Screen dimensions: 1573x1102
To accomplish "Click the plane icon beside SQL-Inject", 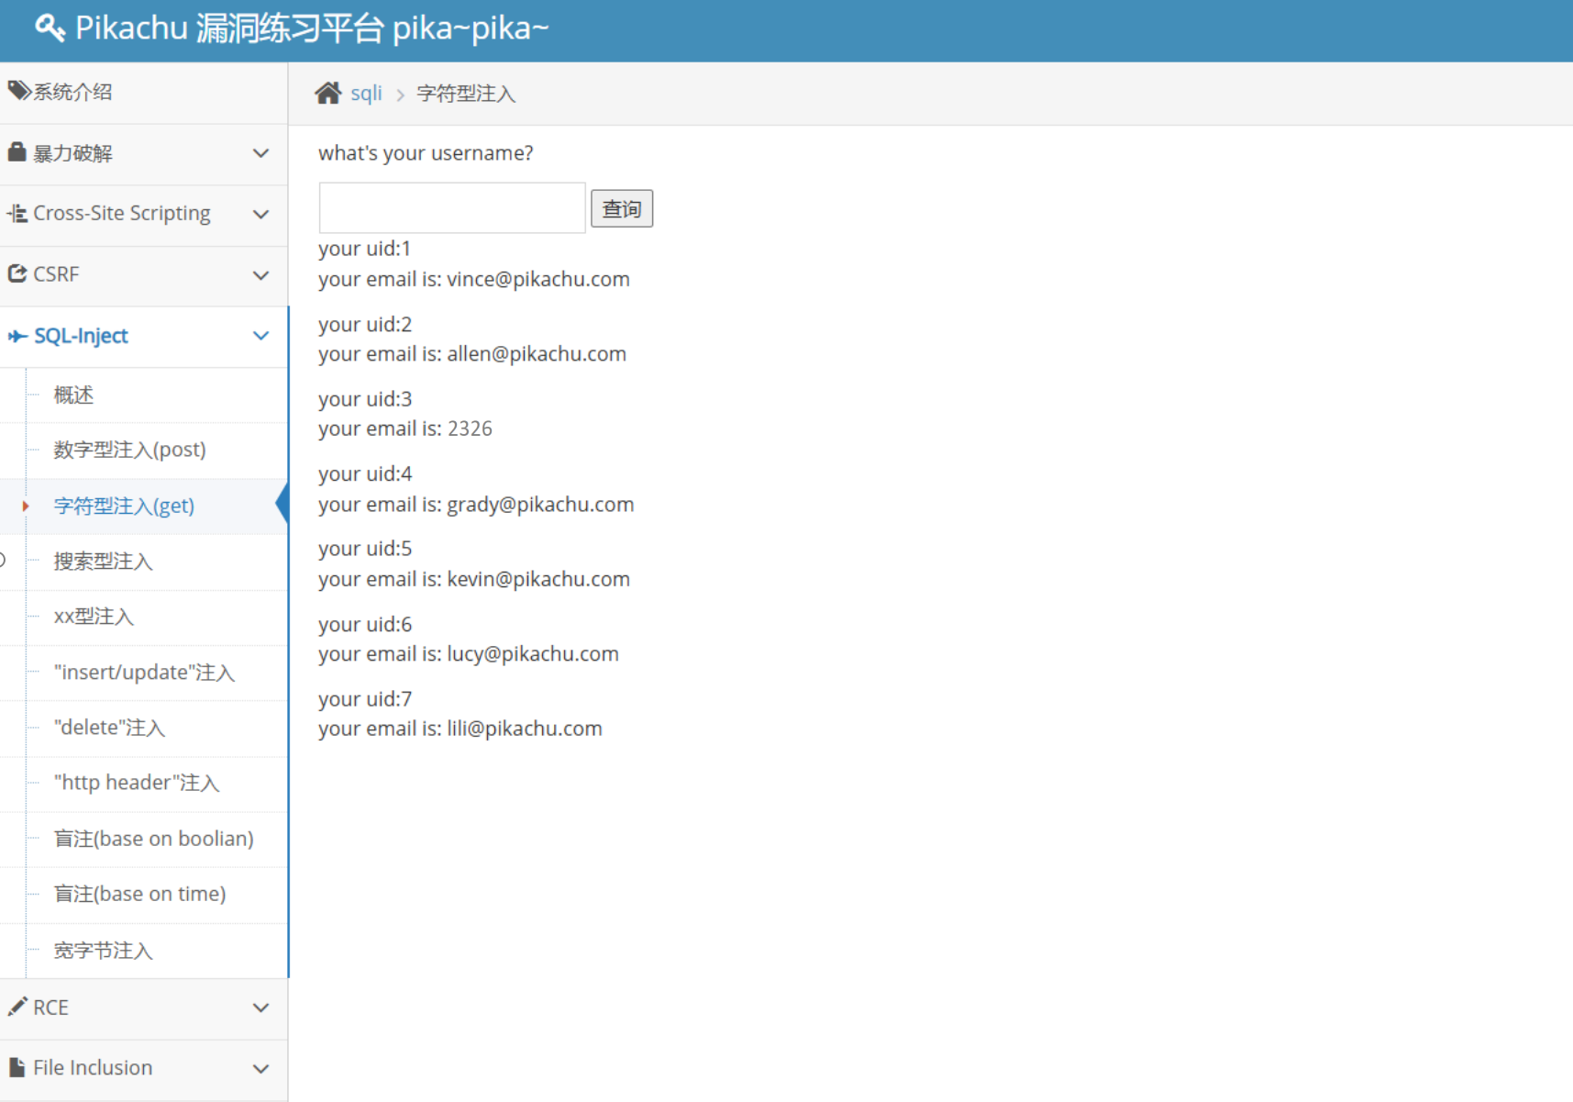I will [x=17, y=336].
